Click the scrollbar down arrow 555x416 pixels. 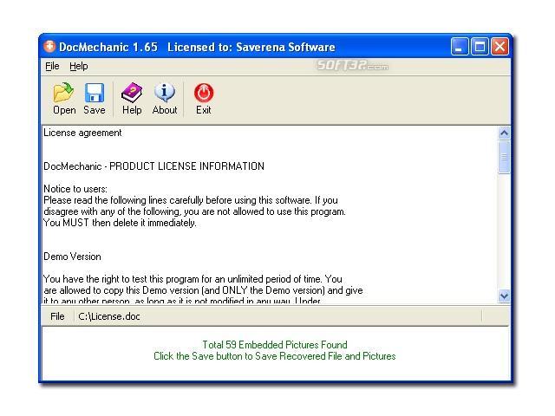point(504,296)
